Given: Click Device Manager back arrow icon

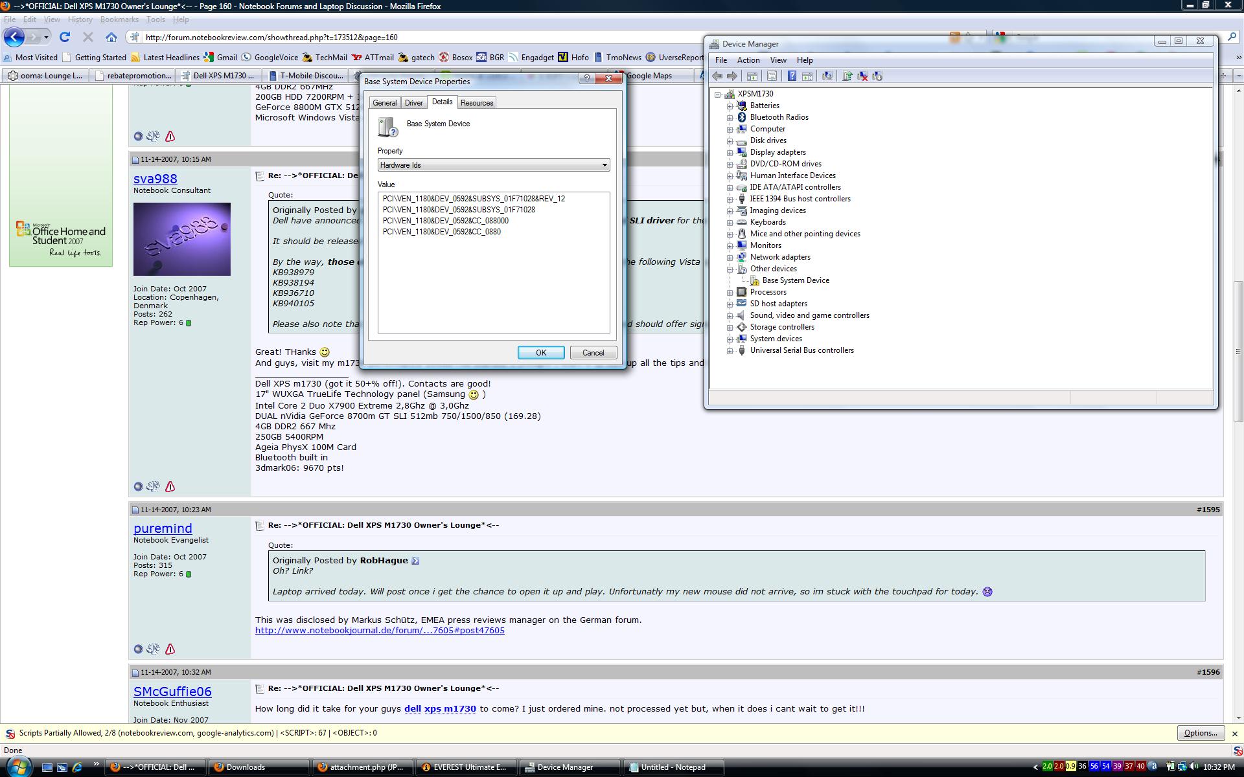Looking at the screenshot, I should tap(717, 76).
